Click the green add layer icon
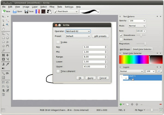This screenshot has width=164, height=115. pyautogui.click(x=121, y=104)
